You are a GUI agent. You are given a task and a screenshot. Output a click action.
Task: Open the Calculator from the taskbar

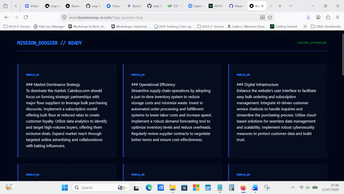coord(231,188)
